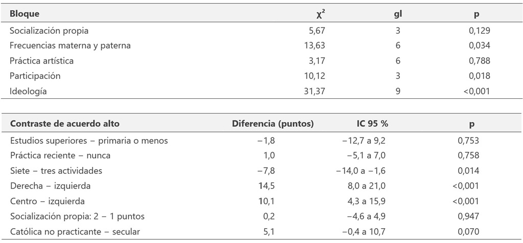The image size is (523, 243).
Task: Click the Socialización propia row label
Action: 49,31
